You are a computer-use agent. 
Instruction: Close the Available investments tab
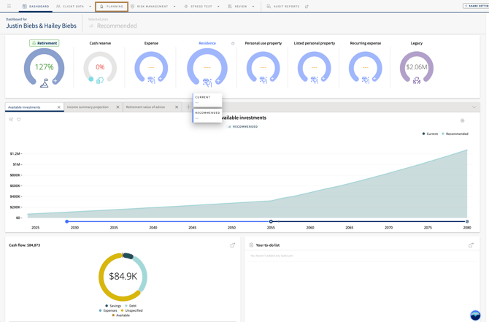point(59,107)
